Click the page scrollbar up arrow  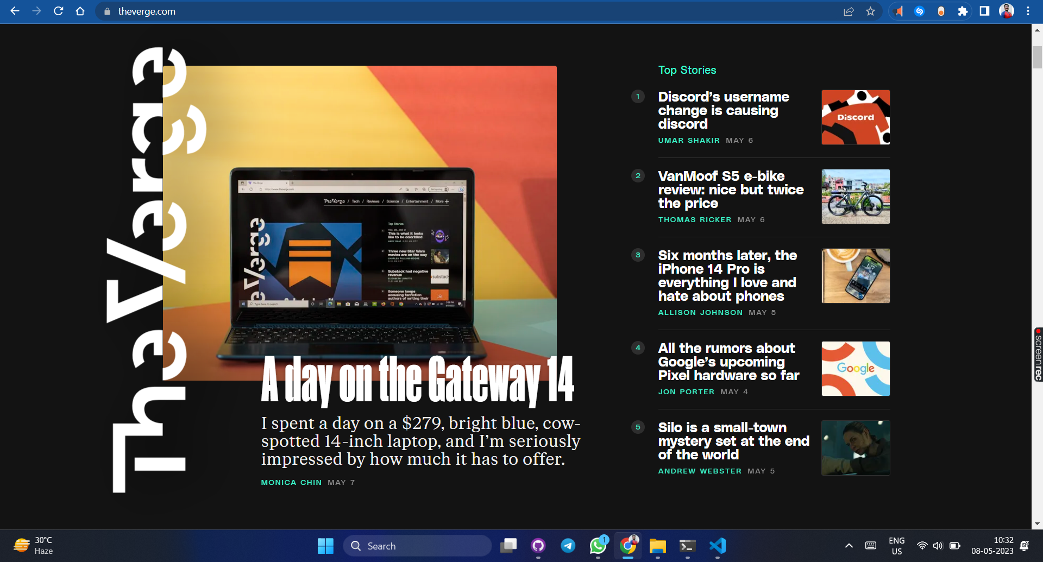1037,30
